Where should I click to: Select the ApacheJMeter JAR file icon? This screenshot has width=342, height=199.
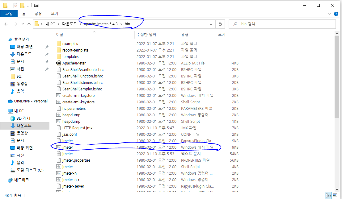pos(59,63)
